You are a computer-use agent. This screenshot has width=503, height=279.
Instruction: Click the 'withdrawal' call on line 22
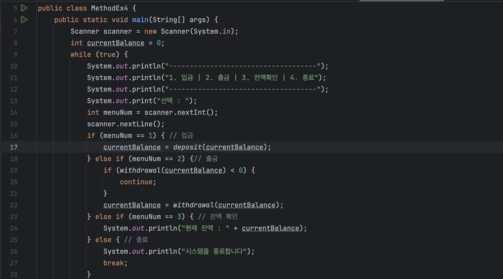click(193, 205)
